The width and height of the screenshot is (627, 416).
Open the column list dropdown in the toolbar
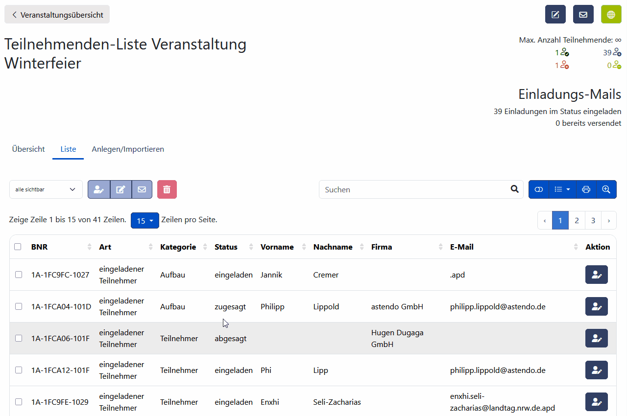pos(562,189)
